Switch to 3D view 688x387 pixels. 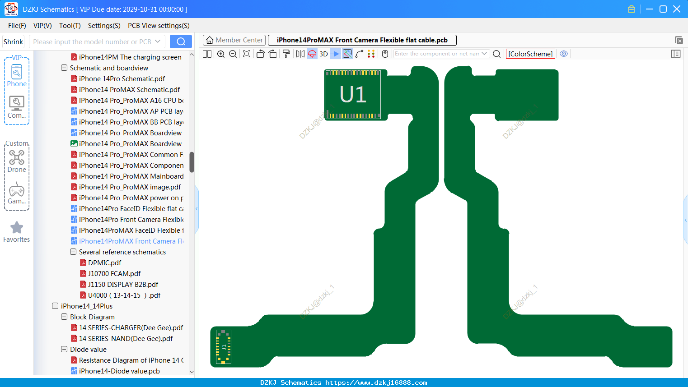click(324, 54)
